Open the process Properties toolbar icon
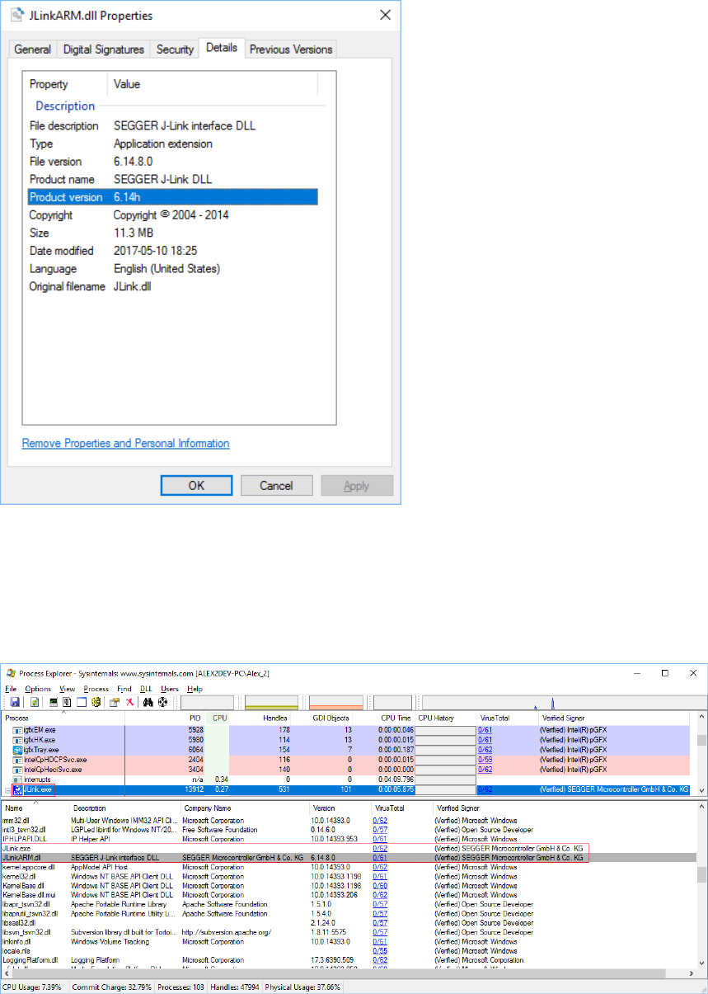 tap(115, 702)
